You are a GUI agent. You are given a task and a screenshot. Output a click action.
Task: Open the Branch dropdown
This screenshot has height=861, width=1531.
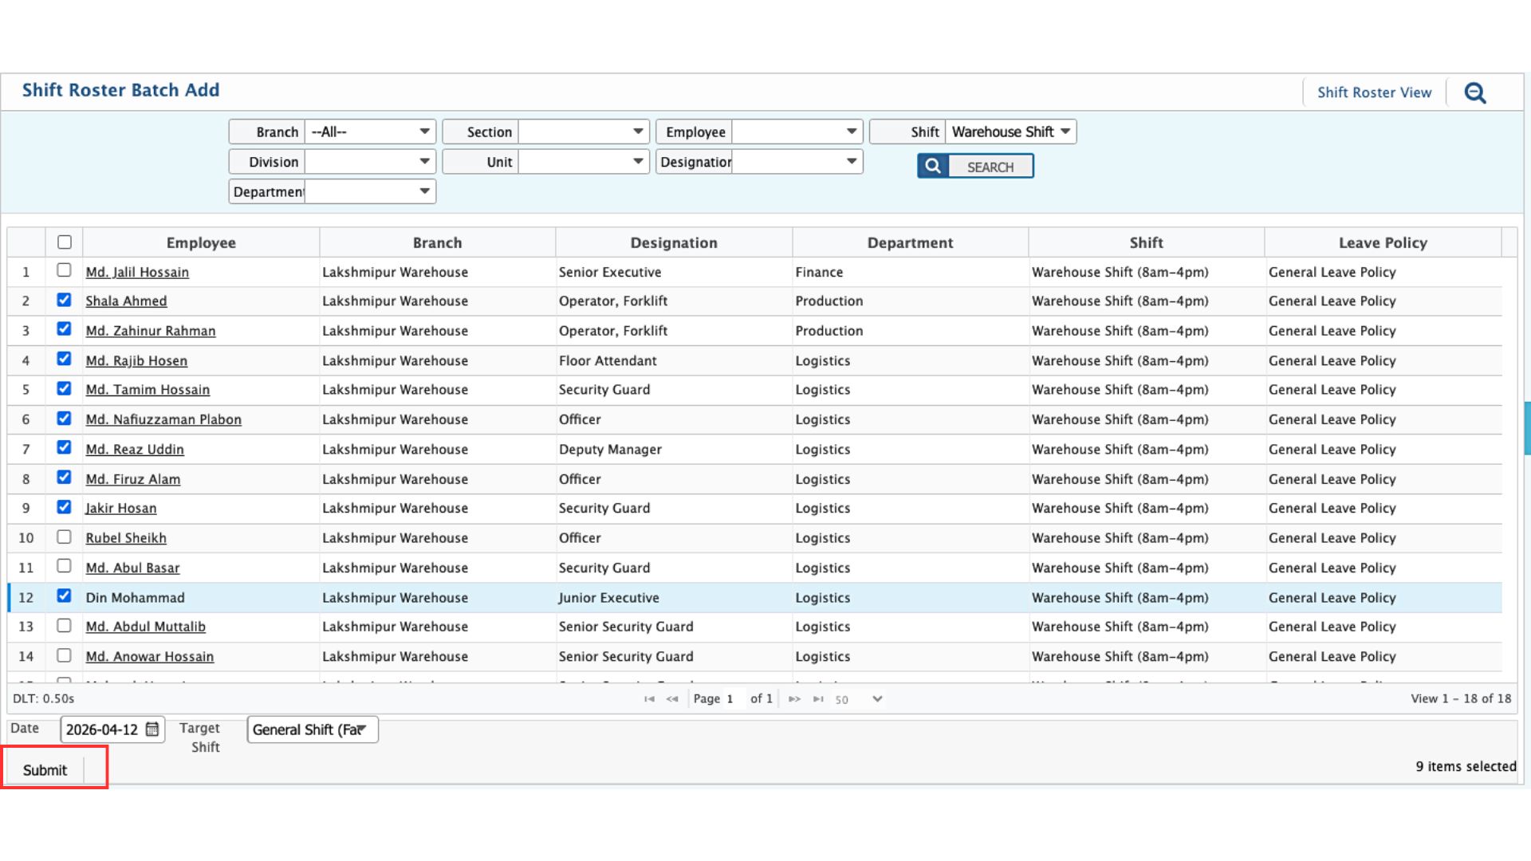[370, 132]
